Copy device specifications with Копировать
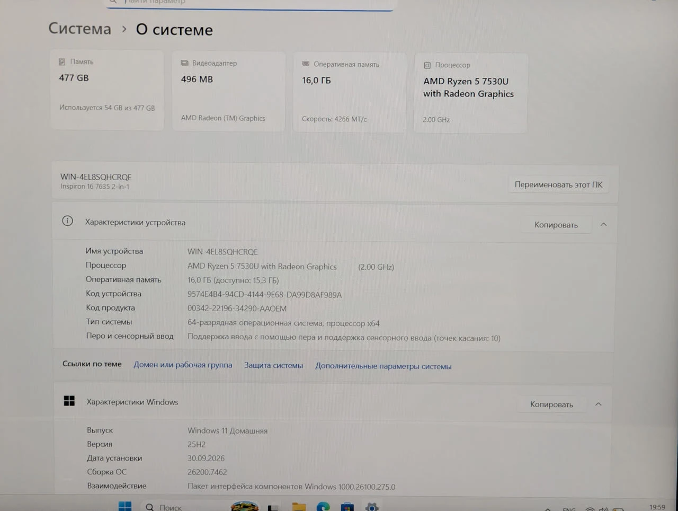 (556, 225)
